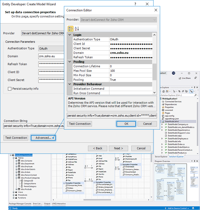Click Next button in wizard
This screenshot has width=200, height=210.
pyautogui.click(x=118, y=148)
